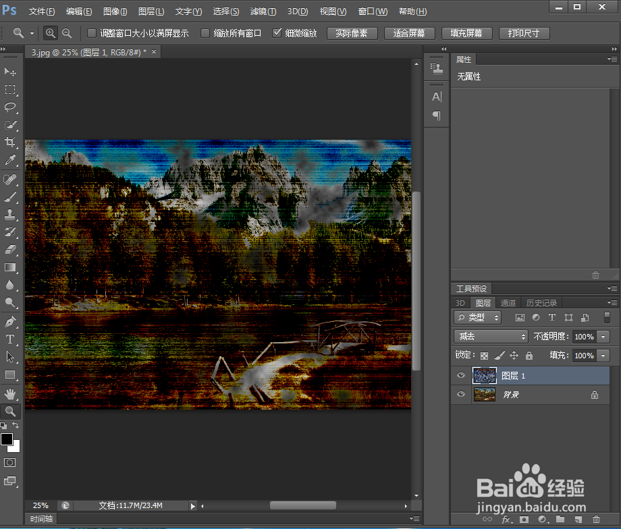The height and width of the screenshot is (529, 621).
Task: Select the Eyedropper tool
Action: (x=10, y=159)
